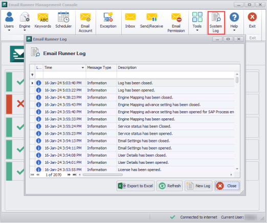The height and width of the screenshot is (223, 267).
Task: Click 'Connected to internet' status text
Action: (x=198, y=217)
